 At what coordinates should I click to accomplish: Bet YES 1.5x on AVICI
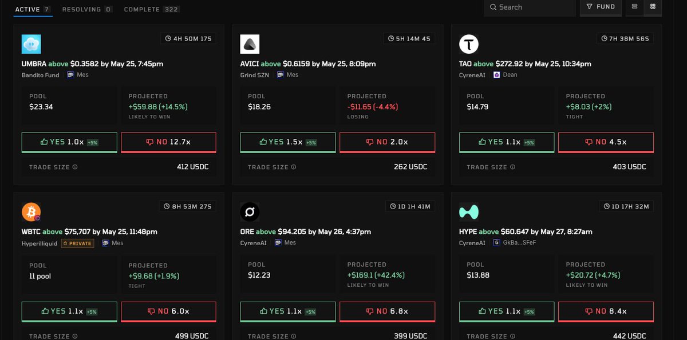click(288, 142)
